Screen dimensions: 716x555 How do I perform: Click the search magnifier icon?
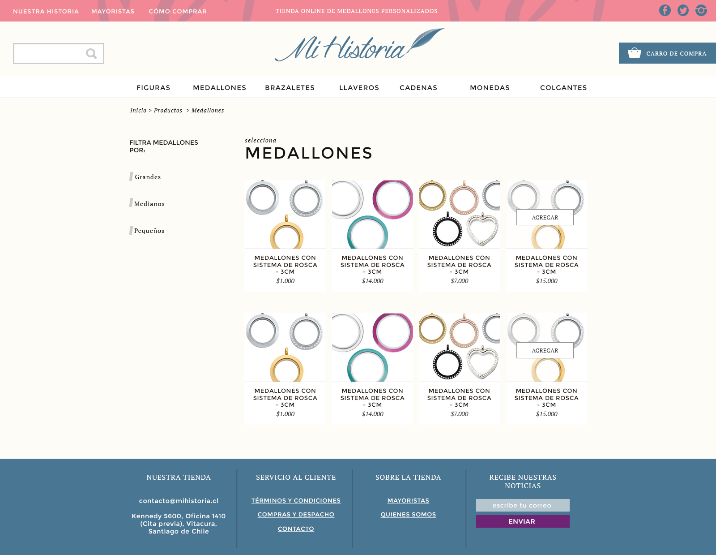(91, 54)
